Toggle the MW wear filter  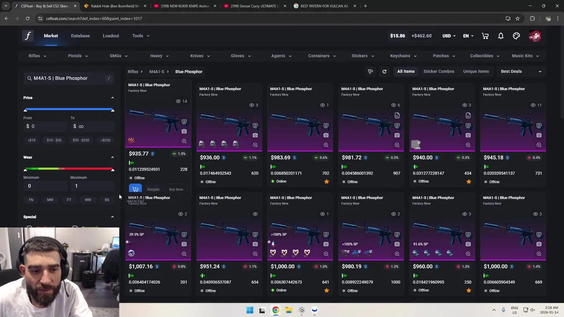[50, 200]
